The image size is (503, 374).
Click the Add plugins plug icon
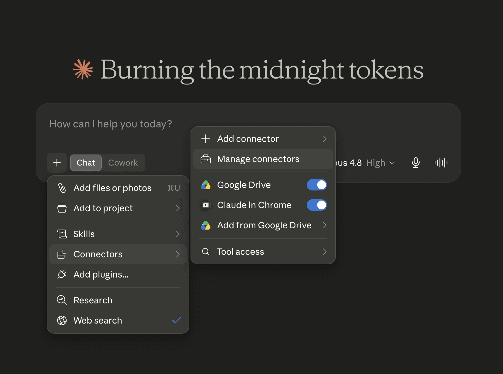[x=62, y=274]
